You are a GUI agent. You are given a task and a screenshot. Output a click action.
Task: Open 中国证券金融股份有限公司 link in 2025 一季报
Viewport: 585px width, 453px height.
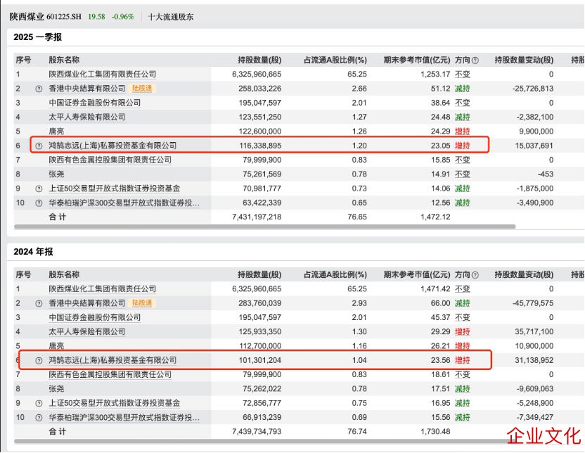(95, 103)
